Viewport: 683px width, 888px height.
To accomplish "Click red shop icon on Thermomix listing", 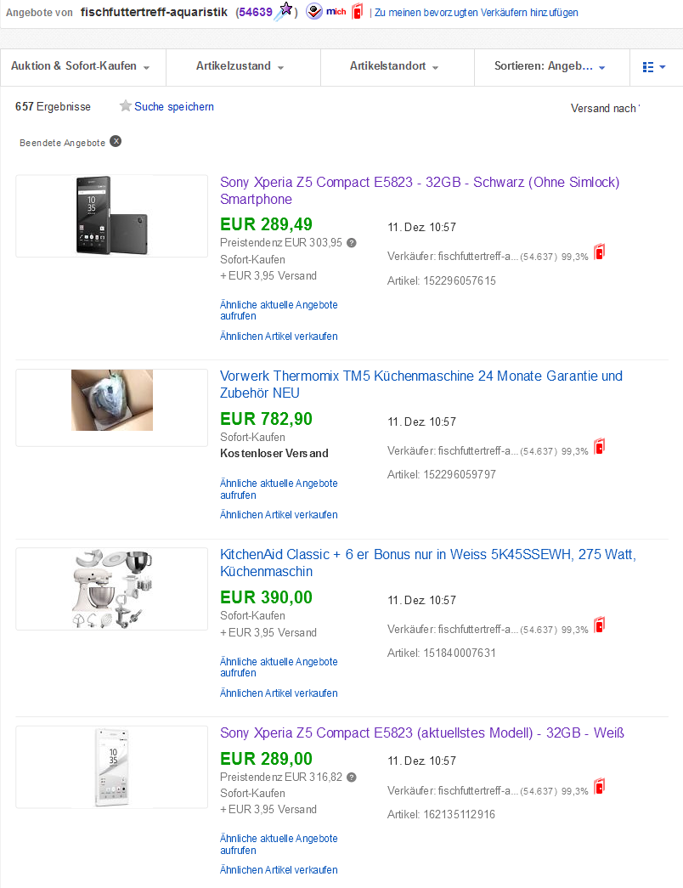I will tap(599, 447).
